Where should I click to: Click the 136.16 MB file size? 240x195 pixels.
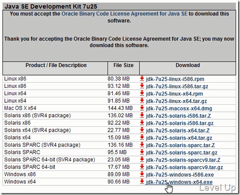pyautogui.click(x=120, y=145)
